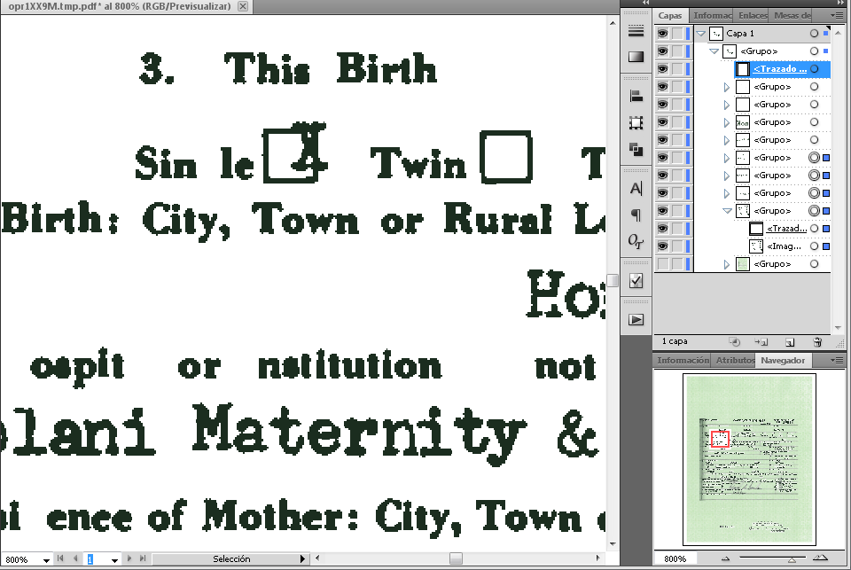Open the OpenType panel icon

[x=636, y=240]
